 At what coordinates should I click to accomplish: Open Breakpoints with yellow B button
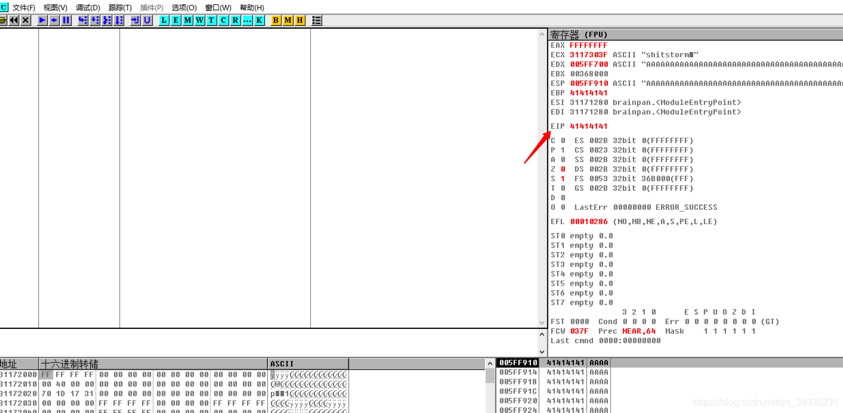click(276, 20)
